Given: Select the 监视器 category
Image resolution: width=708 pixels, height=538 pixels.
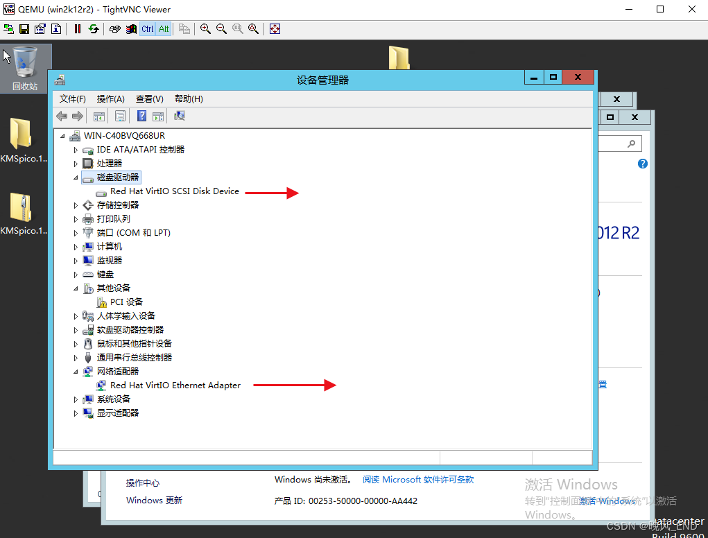Looking at the screenshot, I should point(110,261).
